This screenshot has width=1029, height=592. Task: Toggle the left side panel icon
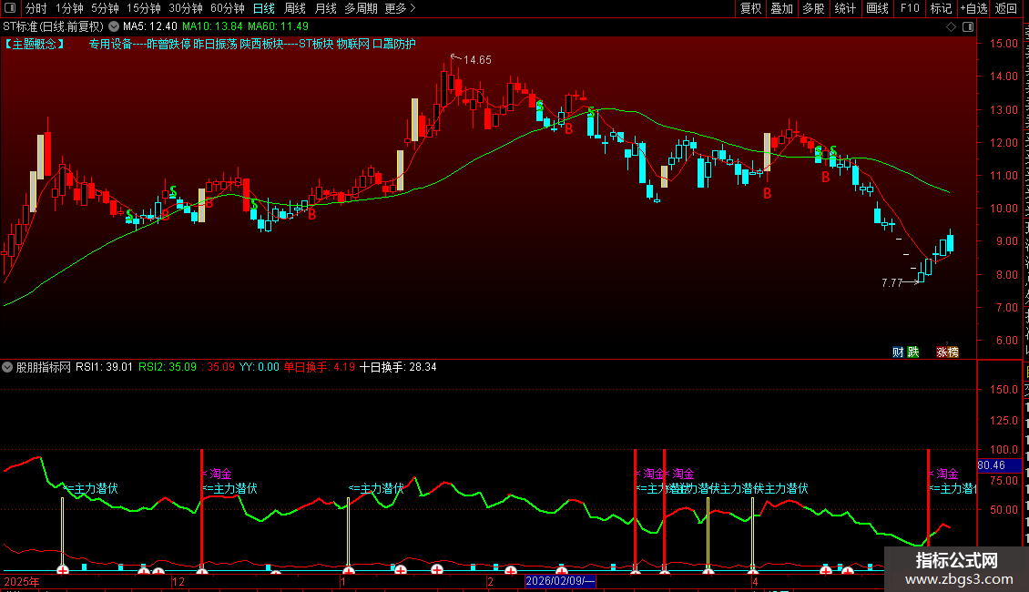tap(10, 8)
